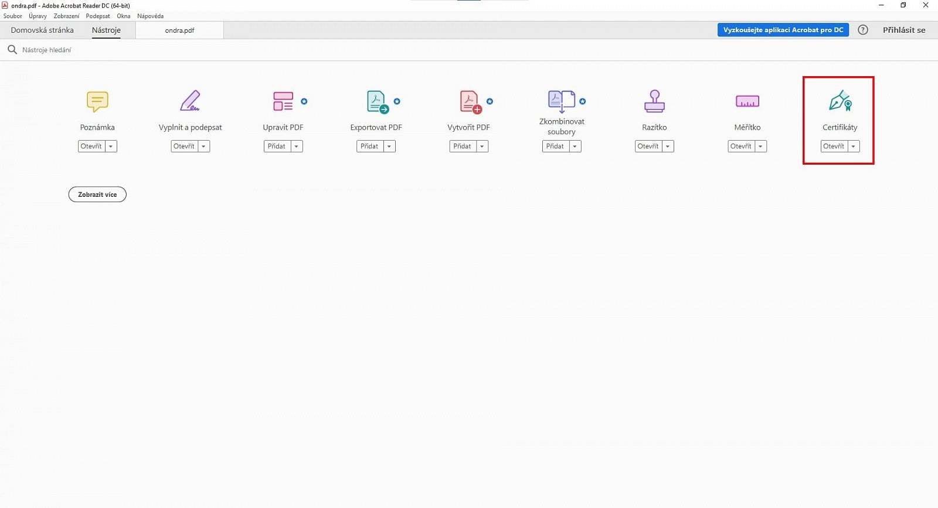Open the Okna menu

[124, 16]
